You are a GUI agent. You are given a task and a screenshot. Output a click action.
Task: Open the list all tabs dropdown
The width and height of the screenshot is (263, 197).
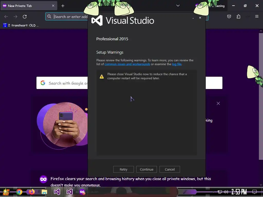(x=178, y=6)
